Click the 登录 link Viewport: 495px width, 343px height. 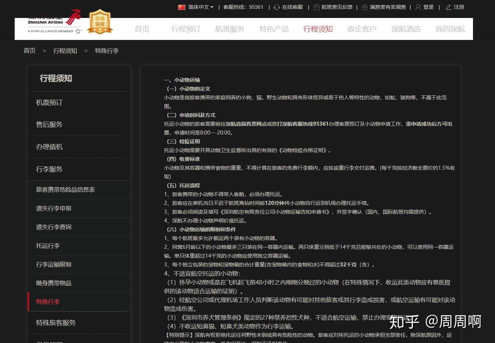[429, 7]
